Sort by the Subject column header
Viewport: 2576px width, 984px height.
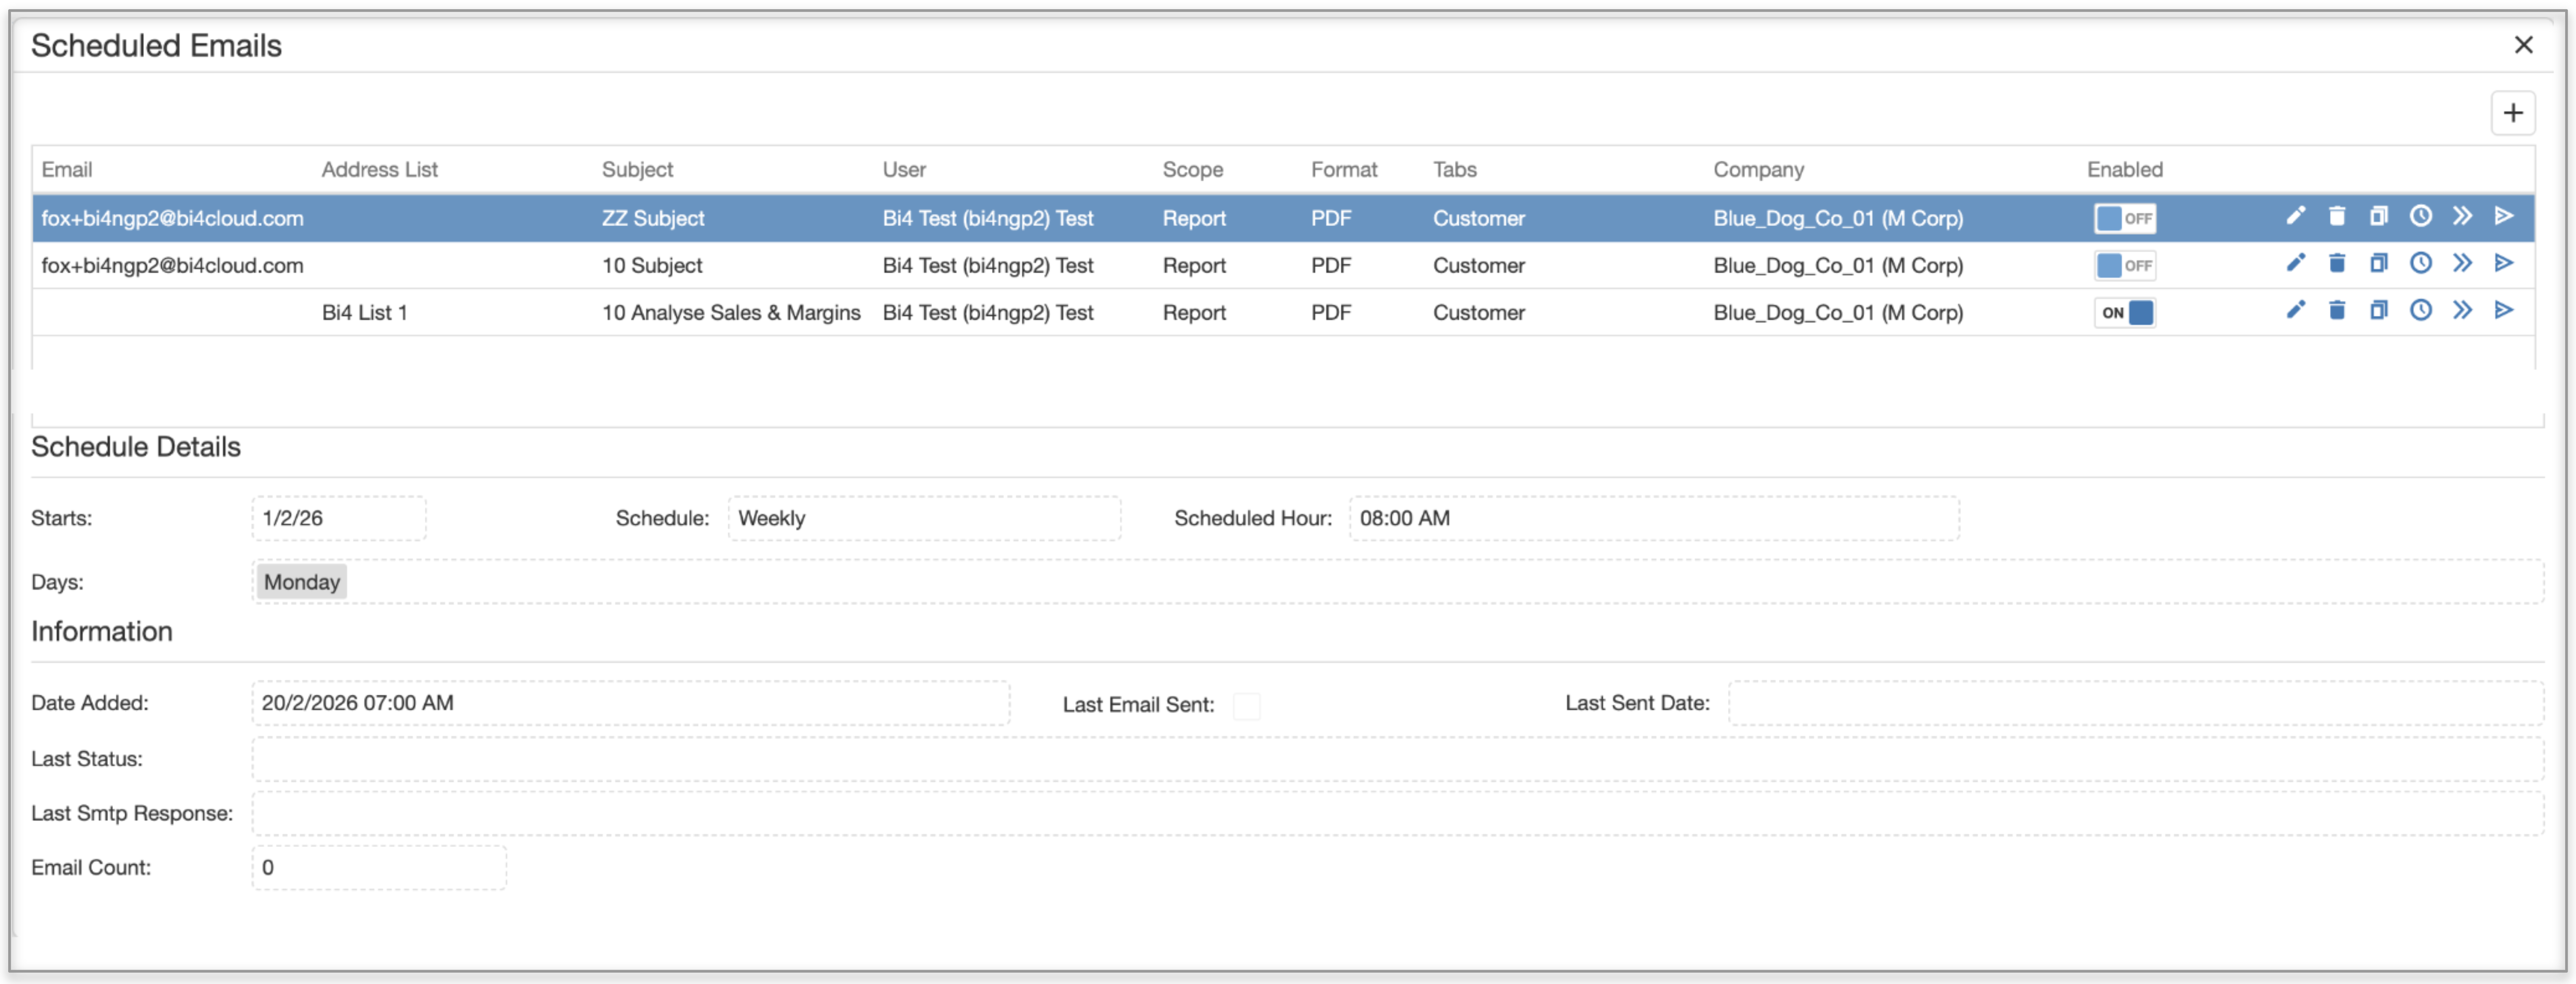[638, 169]
